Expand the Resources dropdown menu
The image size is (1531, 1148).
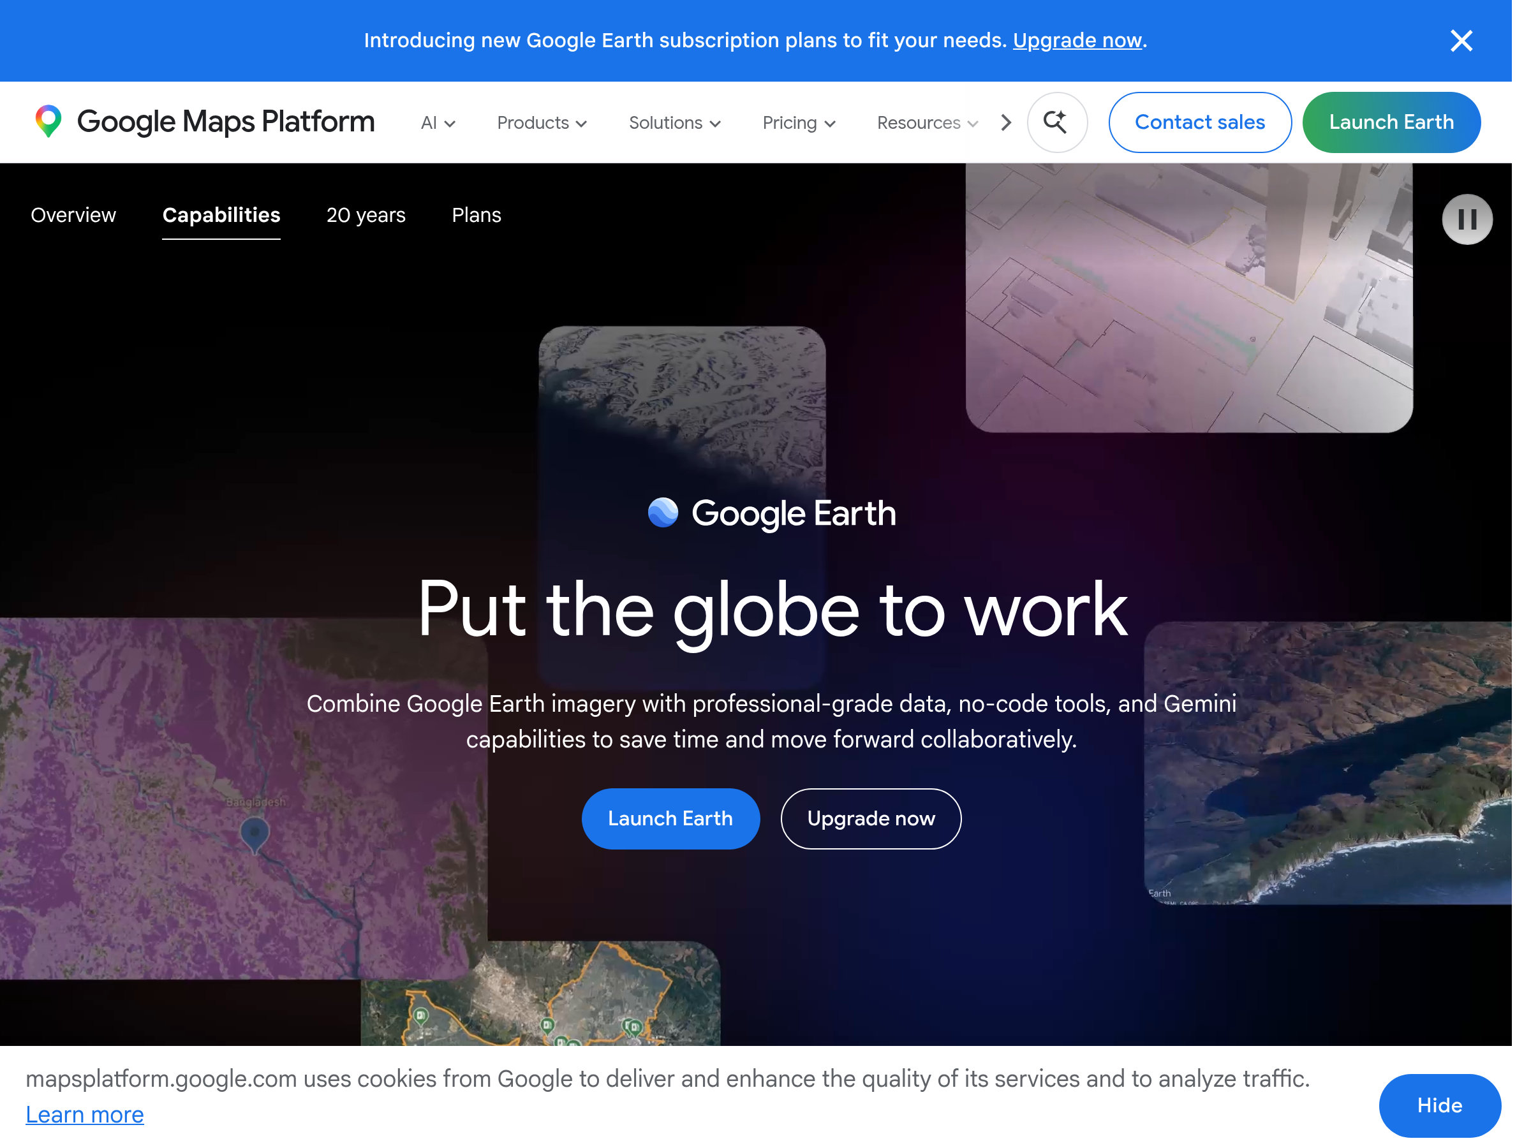(x=928, y=123)
